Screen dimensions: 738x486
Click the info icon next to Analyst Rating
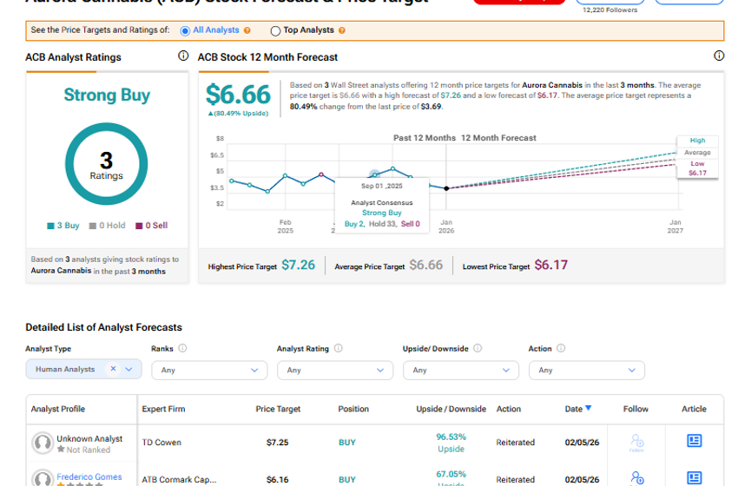pyautogui.click(x=338, y=349)
